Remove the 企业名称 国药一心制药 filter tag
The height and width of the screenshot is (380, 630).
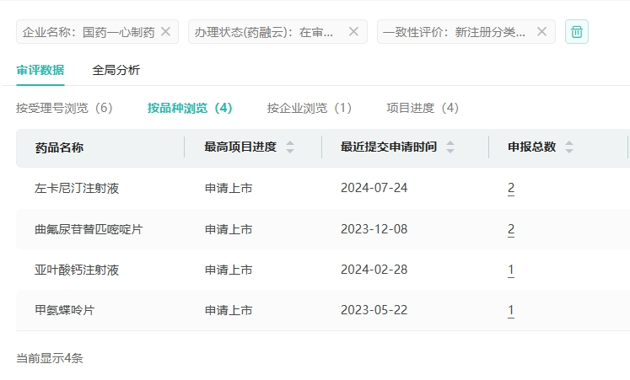pos(165,32)
